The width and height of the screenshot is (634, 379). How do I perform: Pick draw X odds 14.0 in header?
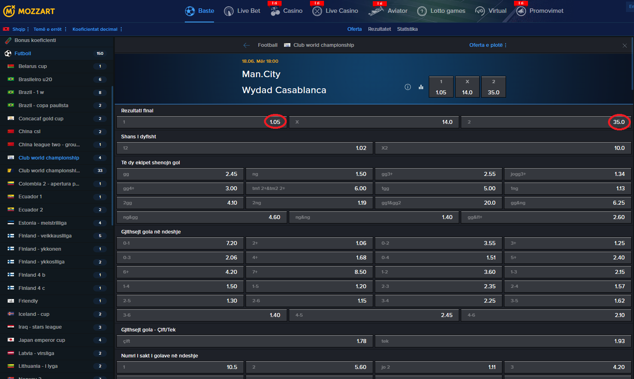(467, 87)
